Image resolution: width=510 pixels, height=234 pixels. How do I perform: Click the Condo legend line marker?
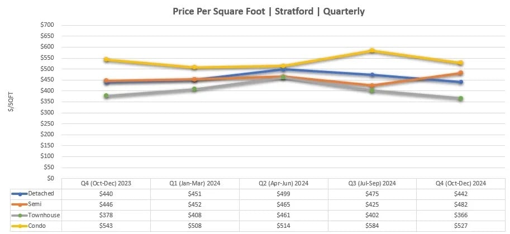(x=20, y=226)
